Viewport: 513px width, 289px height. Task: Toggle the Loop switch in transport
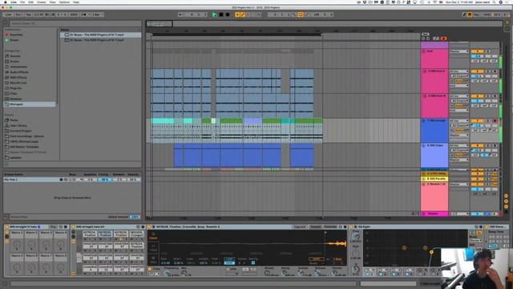pos(300,14)
